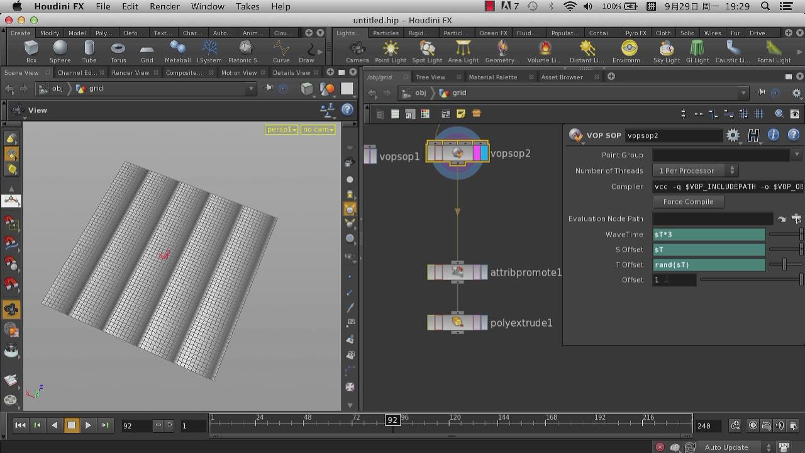This screenshot has height=453, width=805.
Task: Open the Takes menu
Action: coord(248,6)
